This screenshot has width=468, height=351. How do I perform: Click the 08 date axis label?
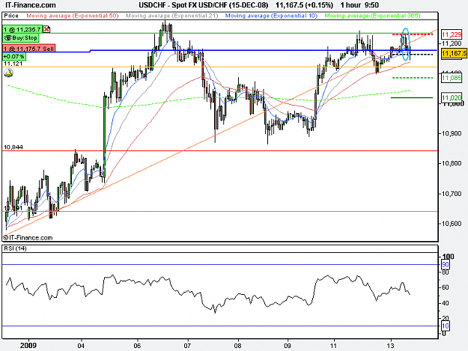tap(237, 346)
